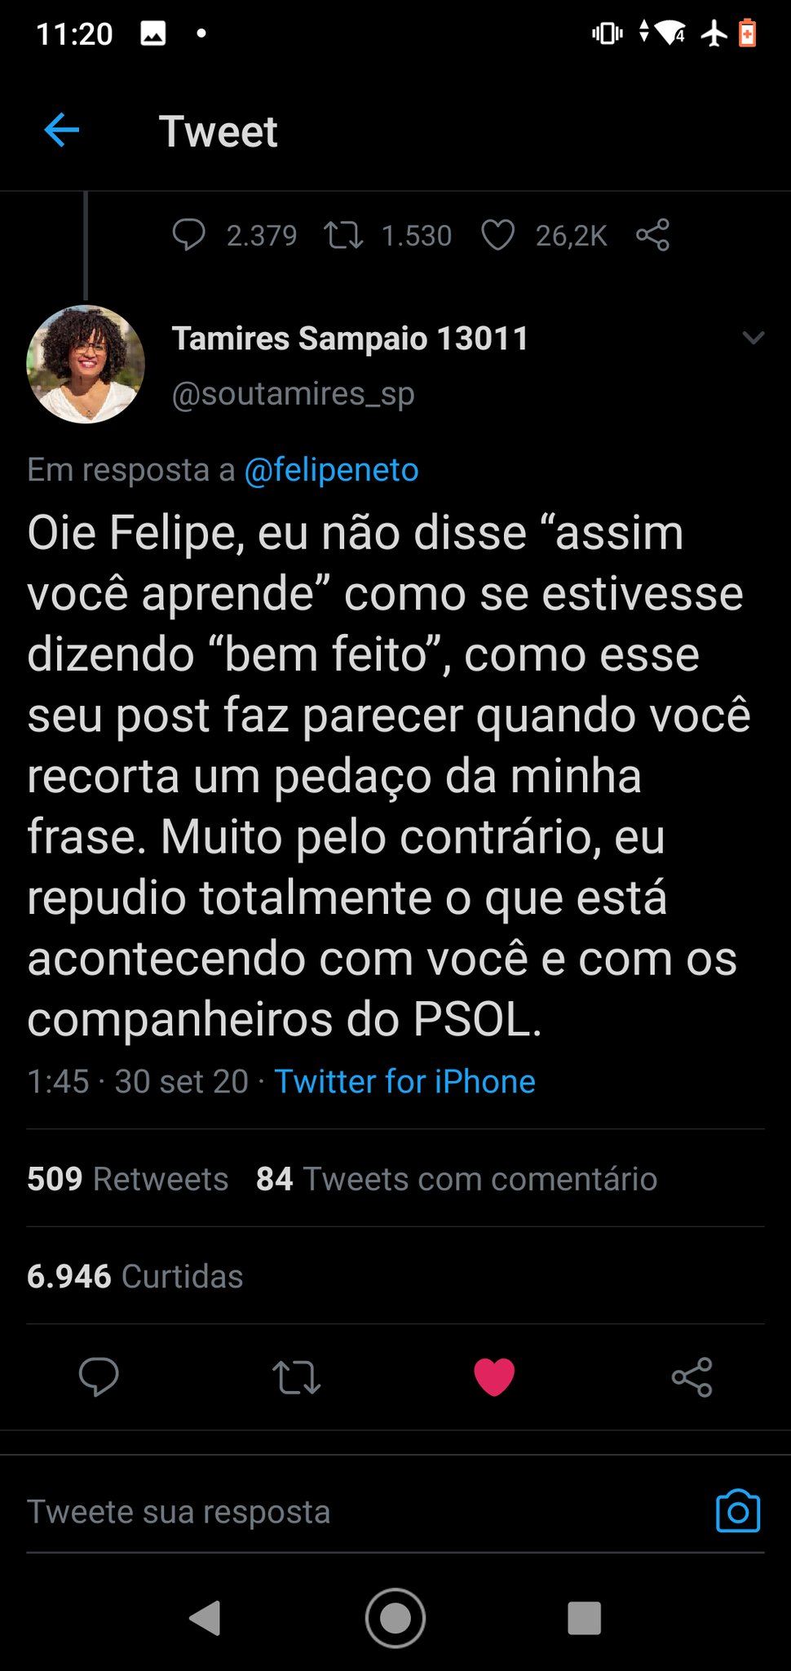791x1671 pixels.
Task: Tap the back arrow in Tweet header
Action: (62, 131)
